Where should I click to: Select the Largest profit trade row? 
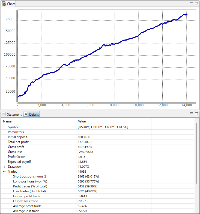(x=98, y=196)
